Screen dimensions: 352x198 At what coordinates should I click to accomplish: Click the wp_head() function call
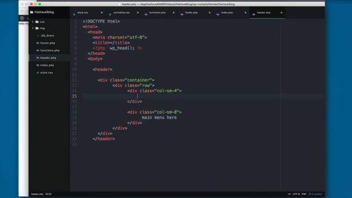pos(122,48)
